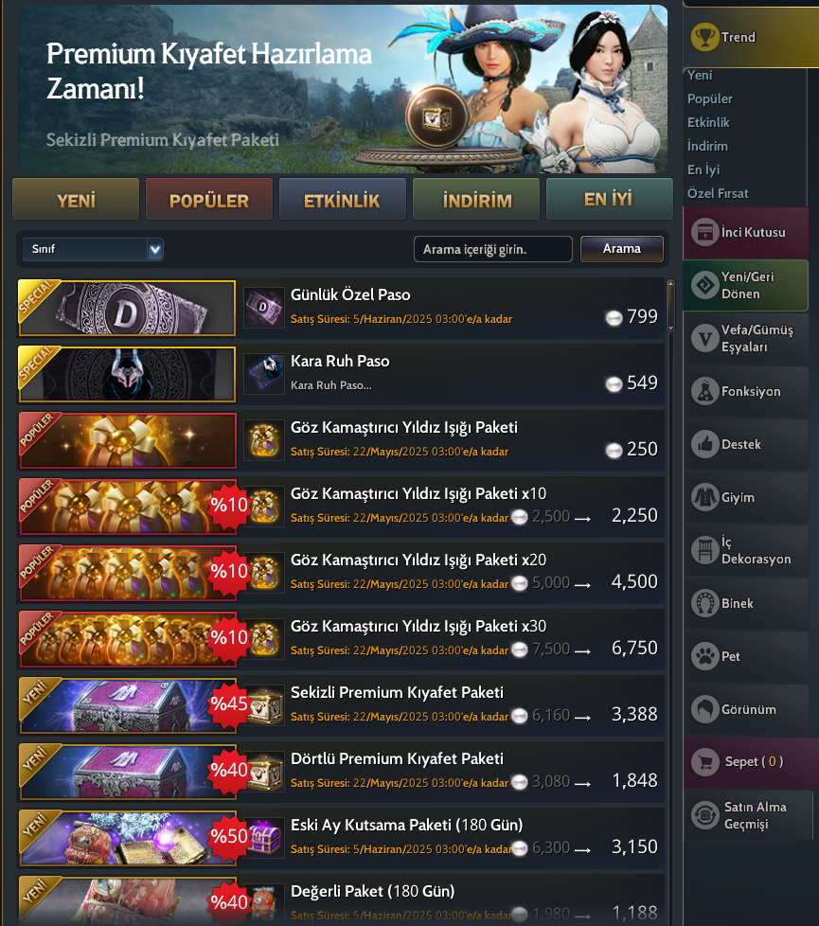Open the Sepet shopping cart
819x926 pixels.
point(705,762)
